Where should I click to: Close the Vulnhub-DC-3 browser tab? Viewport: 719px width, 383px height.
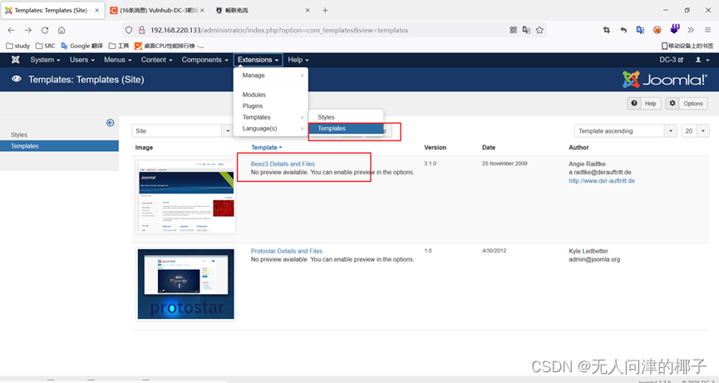click(x=202, y=10)
